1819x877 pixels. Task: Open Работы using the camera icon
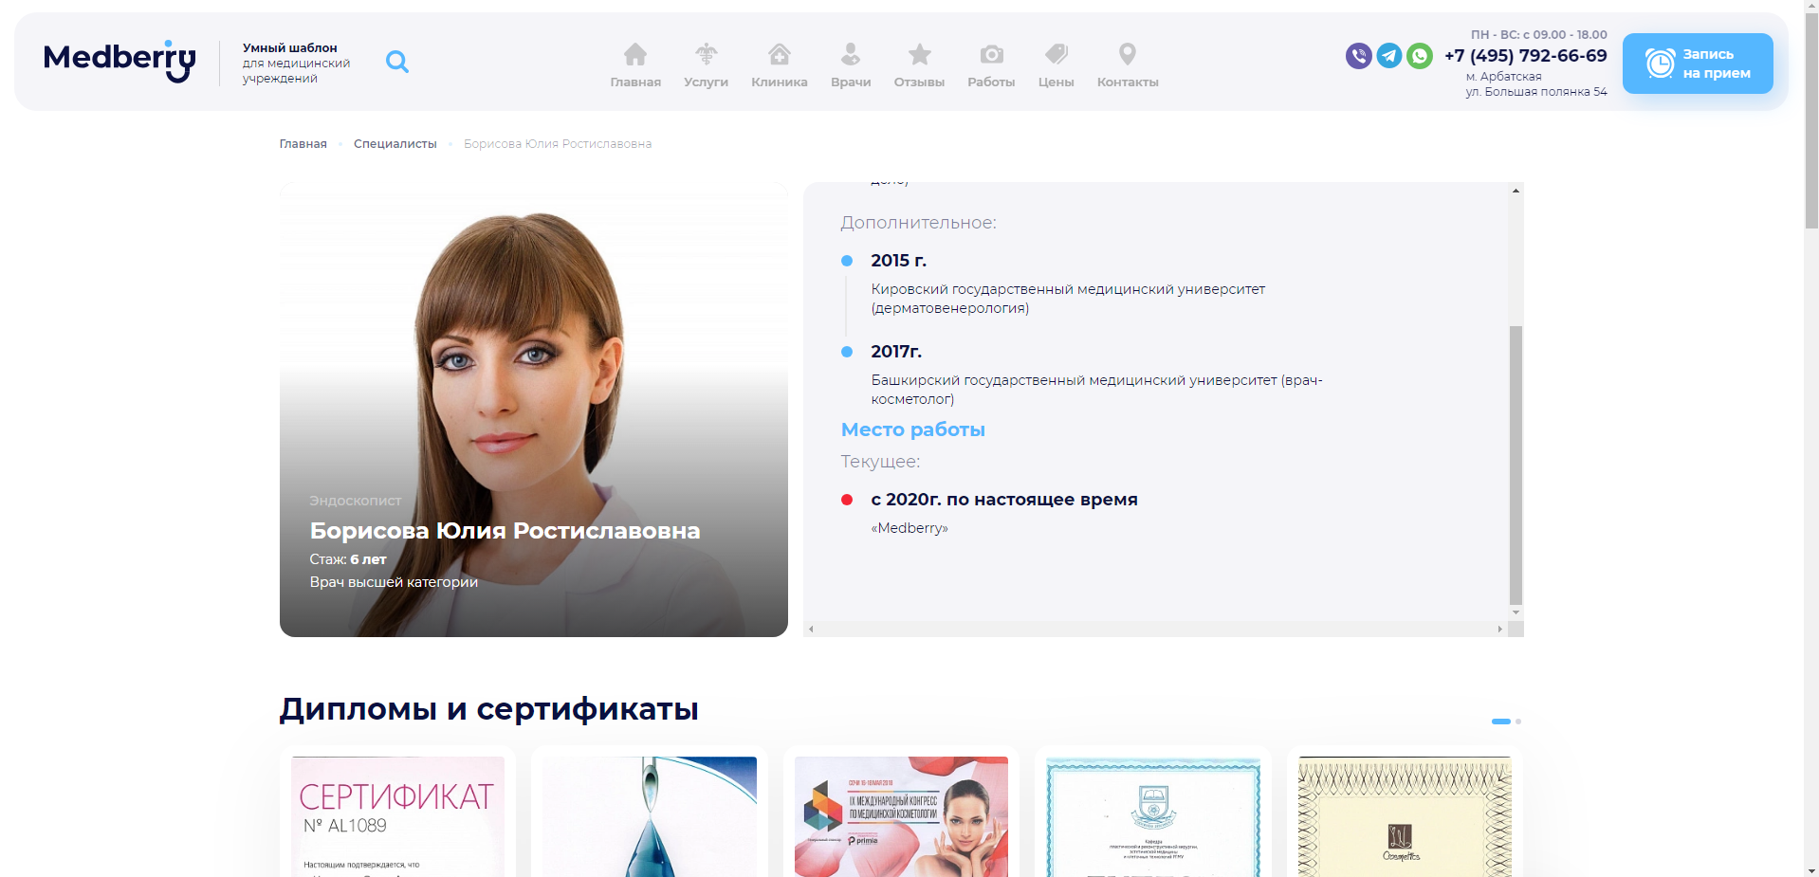(991, 54)
